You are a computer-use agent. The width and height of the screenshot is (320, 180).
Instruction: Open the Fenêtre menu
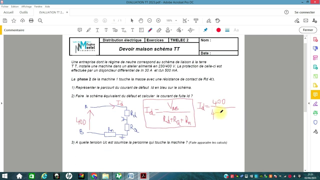pos(38,6)
